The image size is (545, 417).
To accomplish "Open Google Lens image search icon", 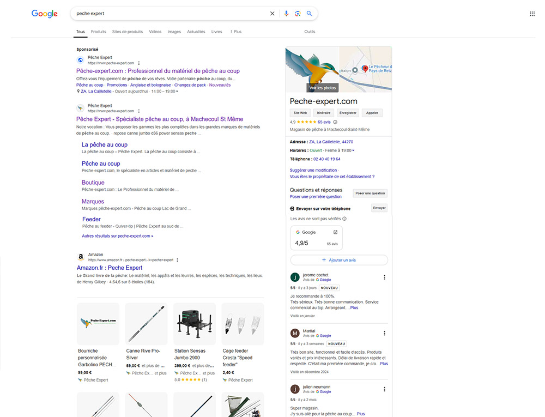I will [298, 14].
